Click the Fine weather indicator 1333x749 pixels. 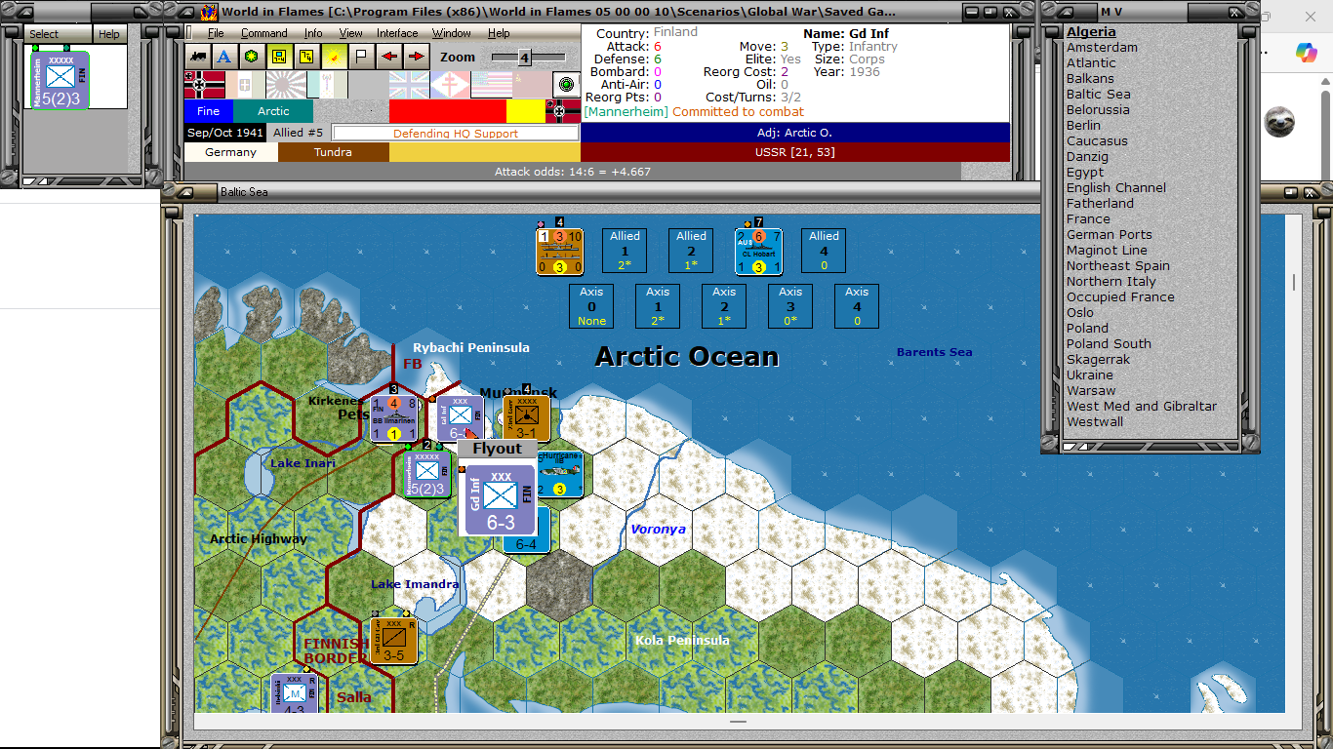[x=209, y=111]
